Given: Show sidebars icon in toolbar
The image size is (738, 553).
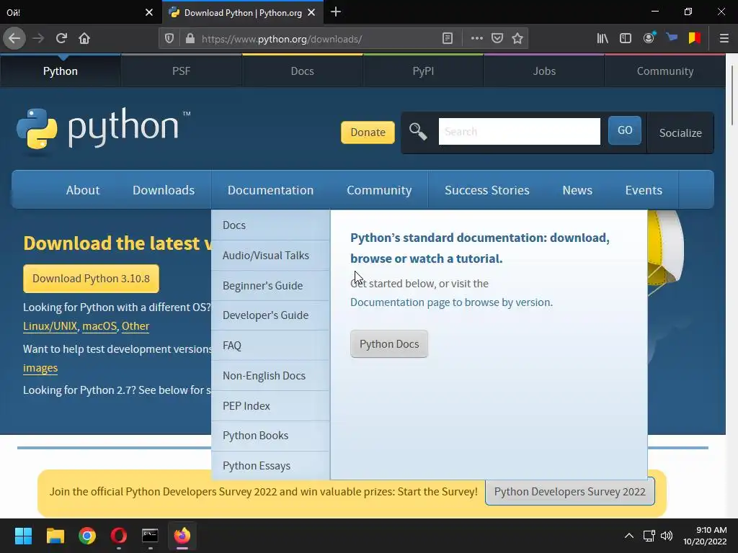Looking at the screenshot, I should [626, 39].
